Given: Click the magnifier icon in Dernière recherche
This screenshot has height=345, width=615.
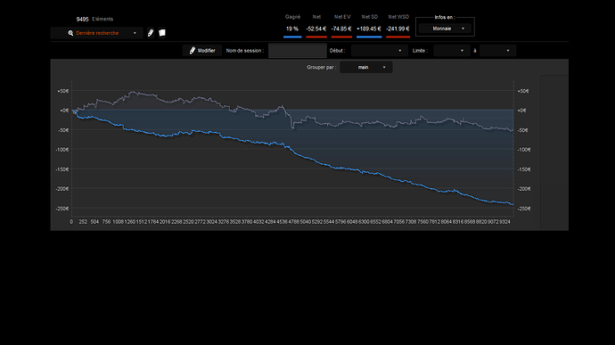Looking at the screenshot, I should click(70, 33).
